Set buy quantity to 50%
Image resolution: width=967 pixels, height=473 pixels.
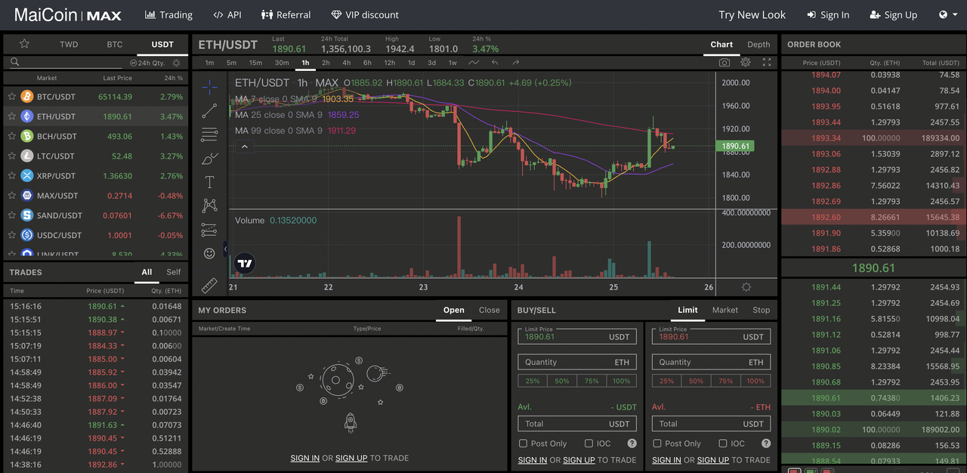pos(562,381)
